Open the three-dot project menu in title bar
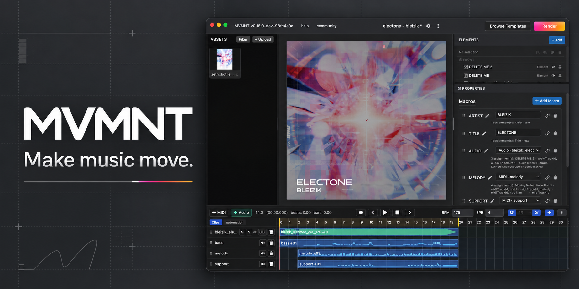Image resolution: width=579 pixels, height=289 pixels. [438, 26]
